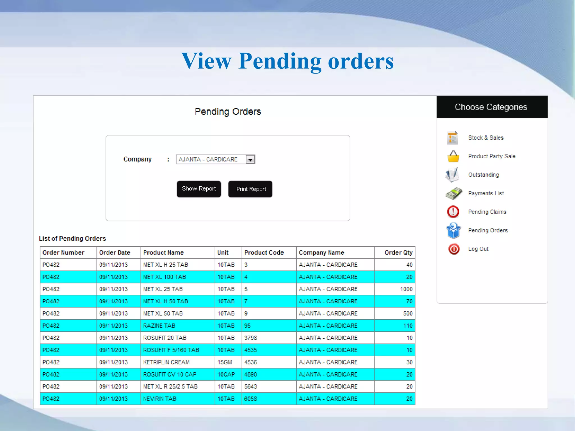Click product code 5643
The width and height of the screenshot is (575, 431).
click(x=269, y=387)
